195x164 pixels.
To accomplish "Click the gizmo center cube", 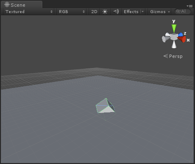I will [x=174, y=37].
